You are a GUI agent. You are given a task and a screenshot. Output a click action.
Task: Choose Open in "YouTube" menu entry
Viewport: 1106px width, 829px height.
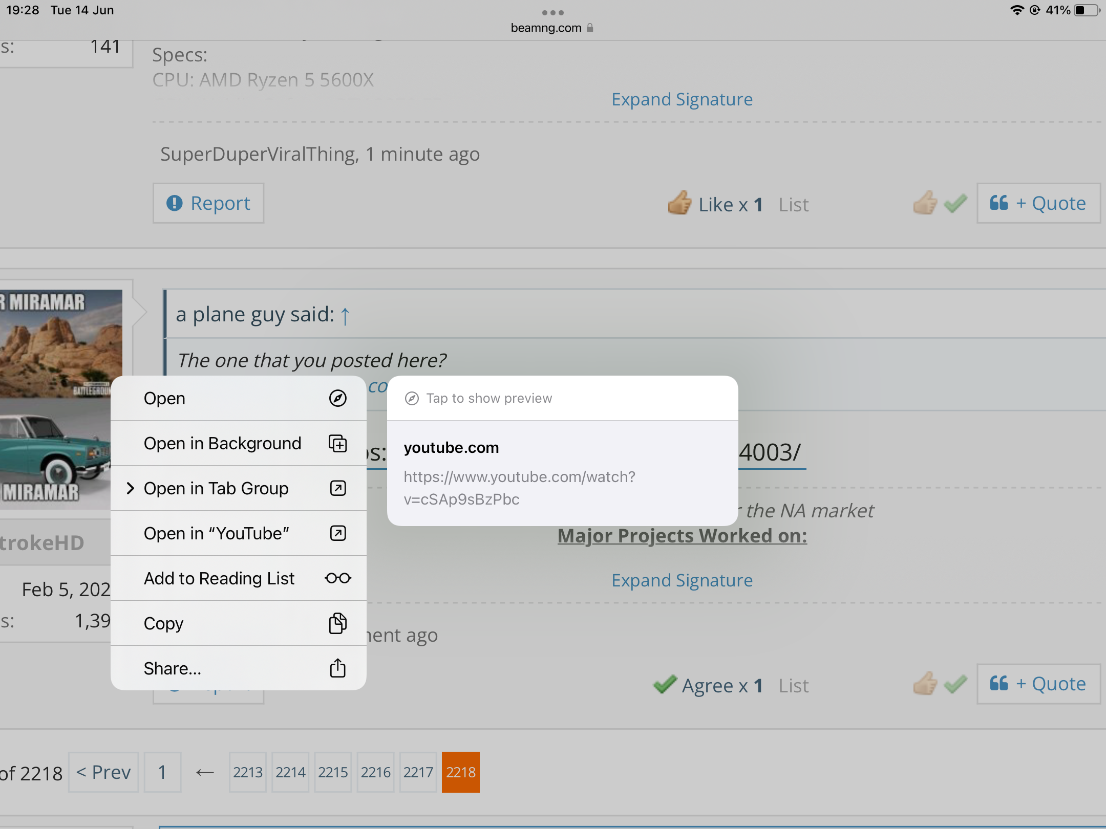[217, 533]
